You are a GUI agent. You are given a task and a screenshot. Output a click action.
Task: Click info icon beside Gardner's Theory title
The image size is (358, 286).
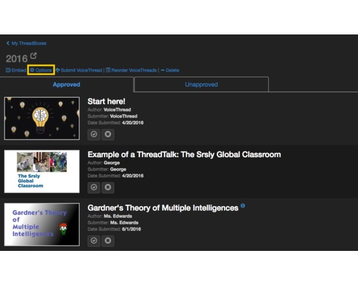pyautogui.click(x=243, y=205)
